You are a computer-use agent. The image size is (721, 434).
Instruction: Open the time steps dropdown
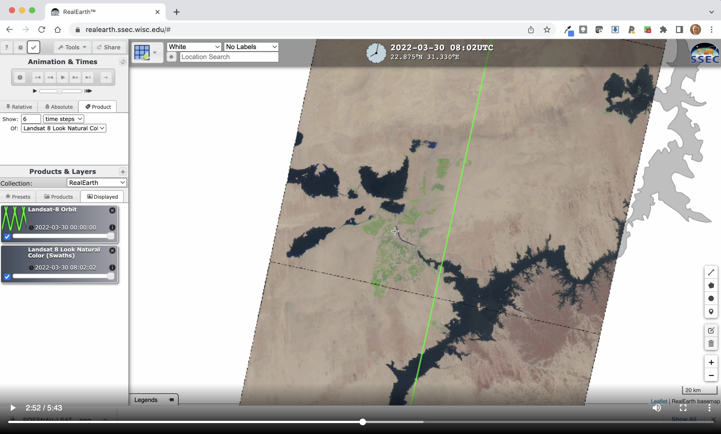click(63, 119)
